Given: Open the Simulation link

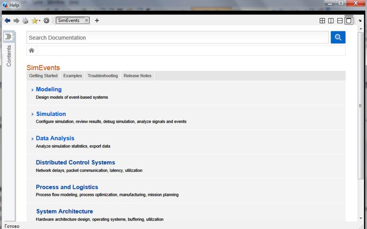Looking at the screenshot, I should pos(51,114).
